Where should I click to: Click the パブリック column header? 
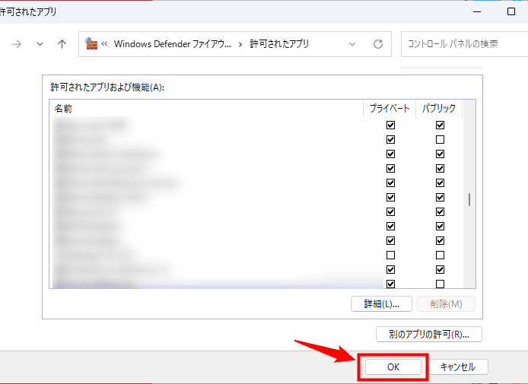coord(439,109)
